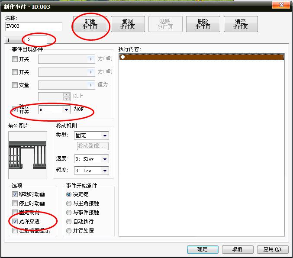Select the 并行处理 trigger option
Viewport: 293px width, 258px height.
tap(69, 231)
